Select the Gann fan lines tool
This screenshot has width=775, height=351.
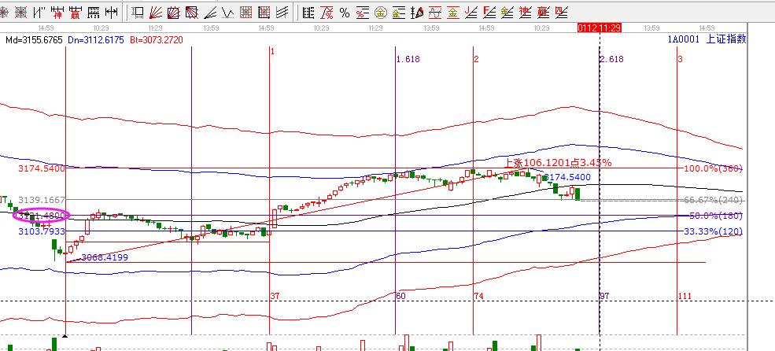click(x=155, y=12)
